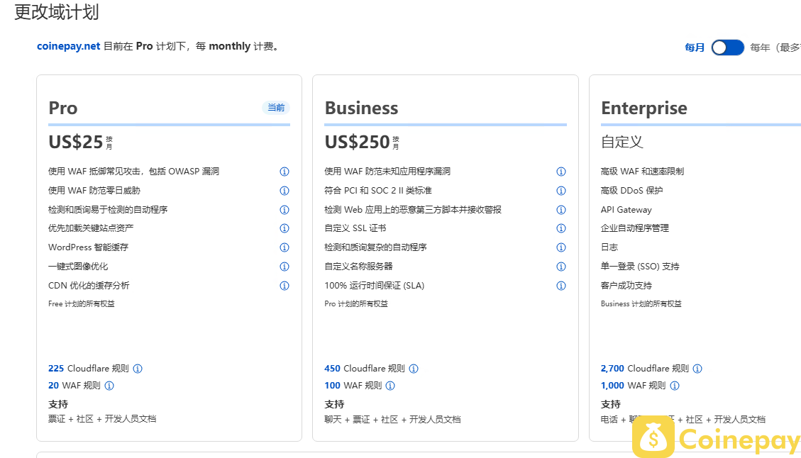The height and width of the screenshot is (458, 801).
Task: Click 票证 + 社区 + 开发人员文档 support text
Action: coord(102,419)
